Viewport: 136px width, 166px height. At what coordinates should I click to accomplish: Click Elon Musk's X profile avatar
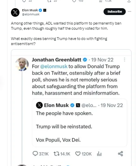pos(15,12)
